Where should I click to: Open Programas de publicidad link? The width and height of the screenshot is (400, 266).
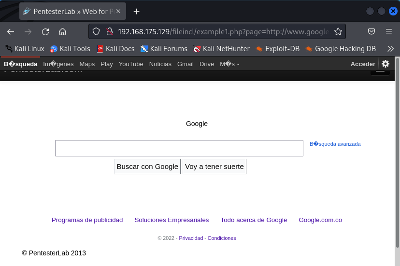pyautogui.click(x=87, y=220)
